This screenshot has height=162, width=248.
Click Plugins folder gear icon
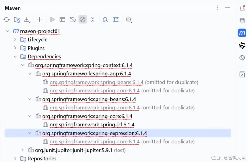[23, 48]
